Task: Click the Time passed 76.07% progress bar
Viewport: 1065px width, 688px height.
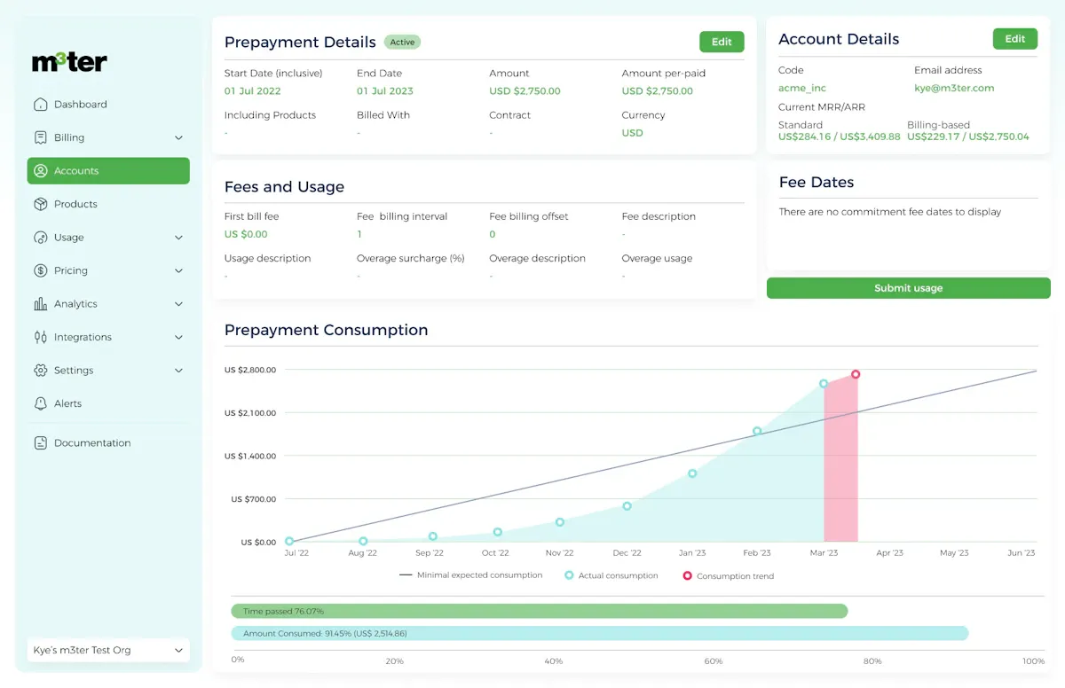Action: point(540,611)
